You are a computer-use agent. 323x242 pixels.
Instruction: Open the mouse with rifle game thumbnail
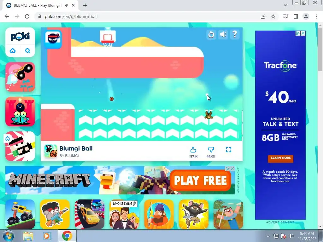point(55,214)
